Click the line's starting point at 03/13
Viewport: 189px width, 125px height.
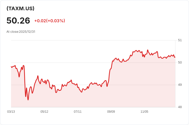(11, 67)
